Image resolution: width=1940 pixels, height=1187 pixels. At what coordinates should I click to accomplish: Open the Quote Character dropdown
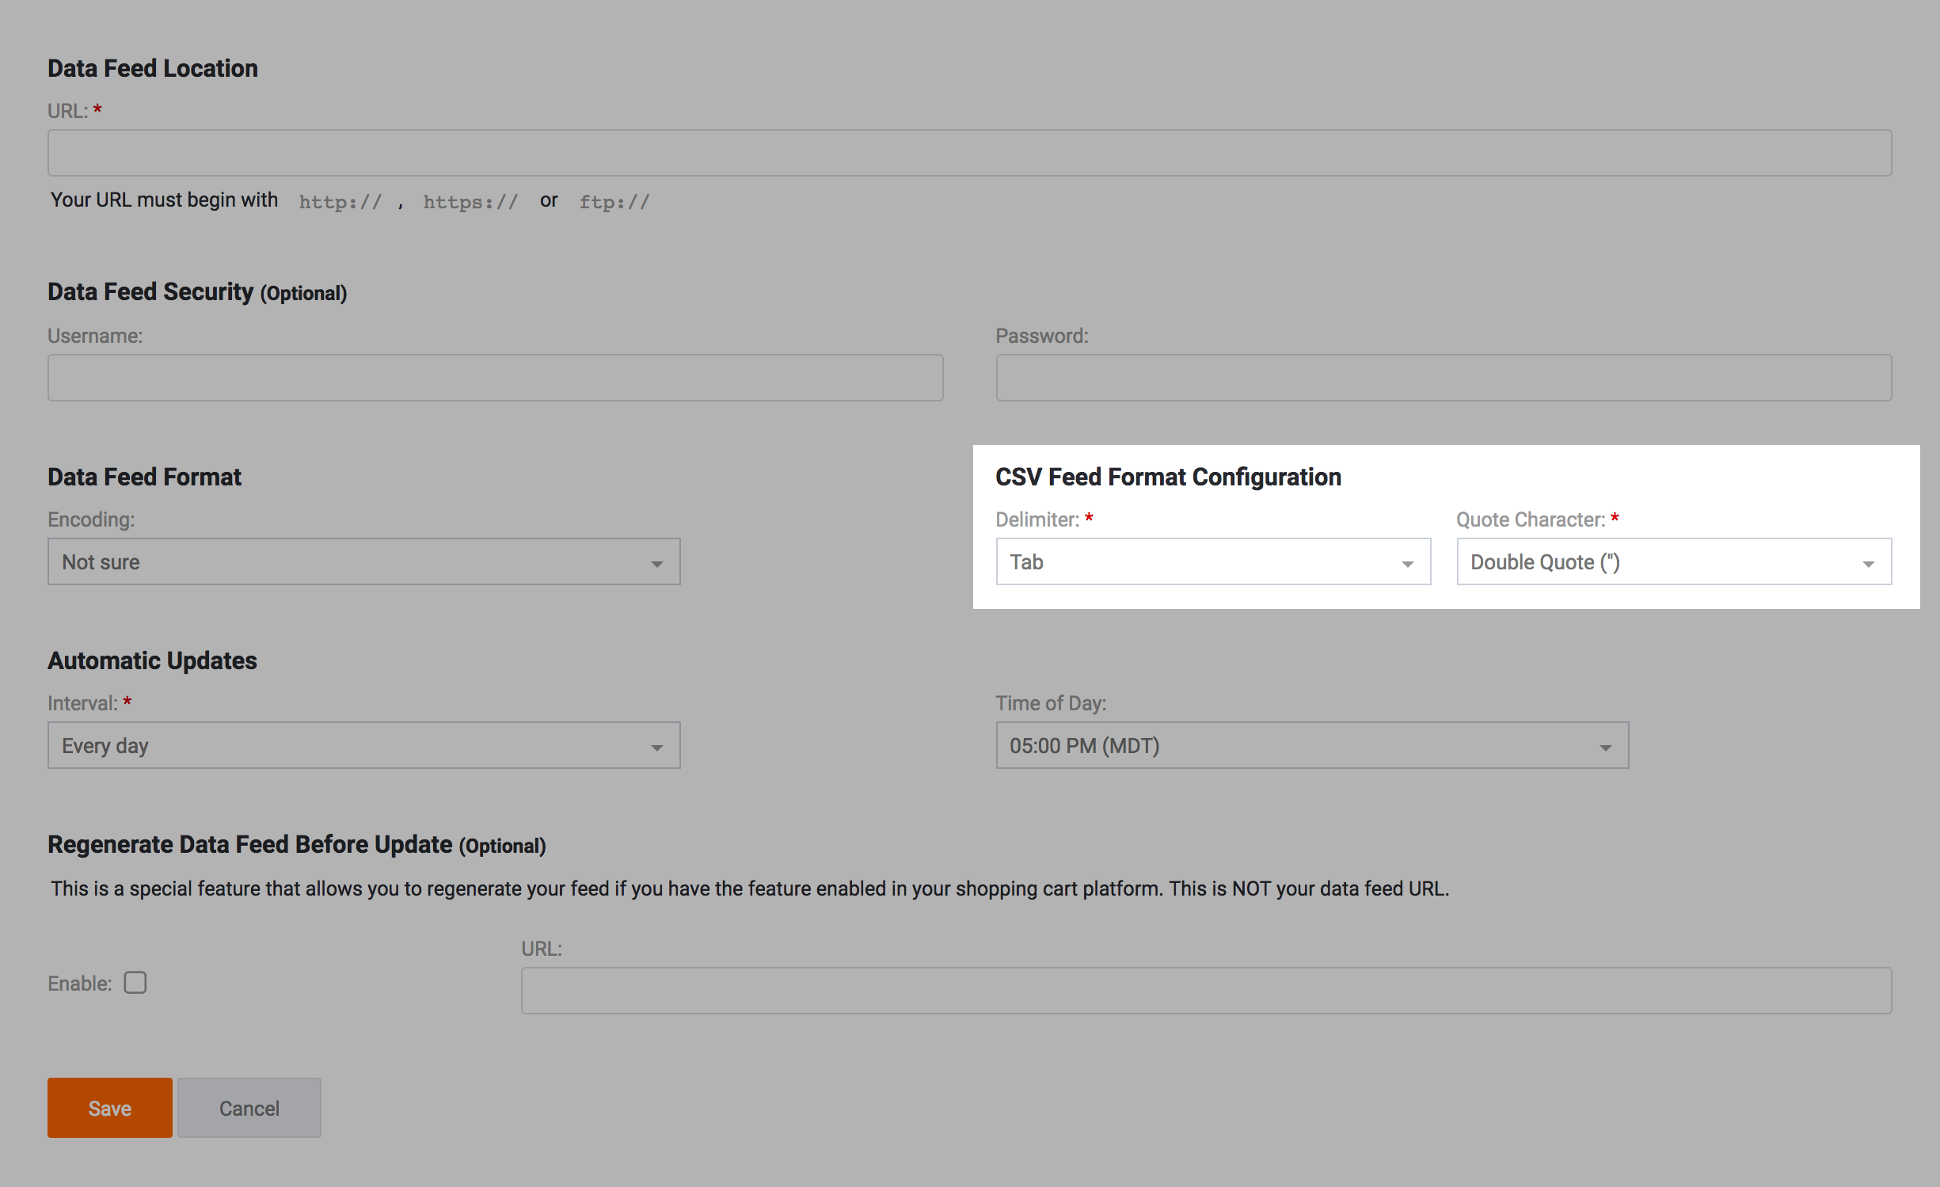pos(1673,562)
